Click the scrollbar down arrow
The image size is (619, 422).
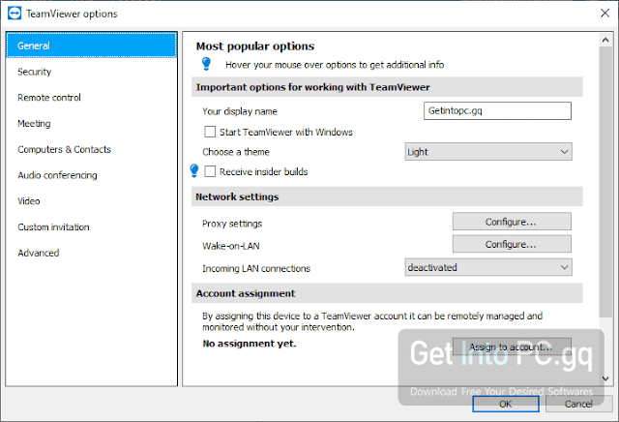tap(605, 378)
